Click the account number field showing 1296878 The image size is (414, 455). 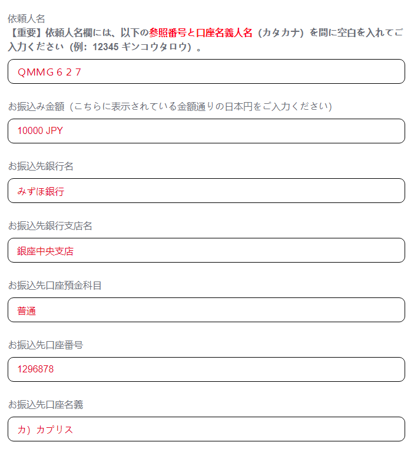pos(206,369)
